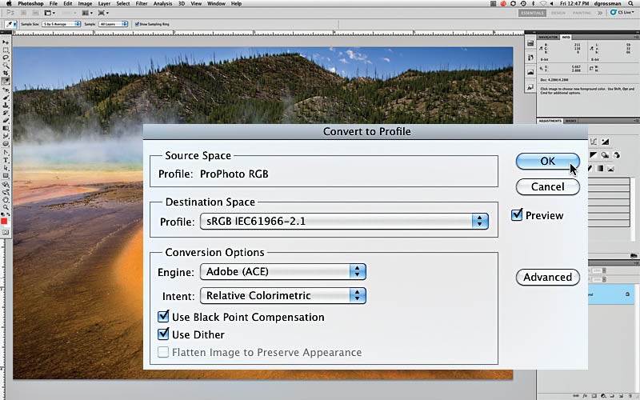Add a Channel Mixer adjustment

616,154
